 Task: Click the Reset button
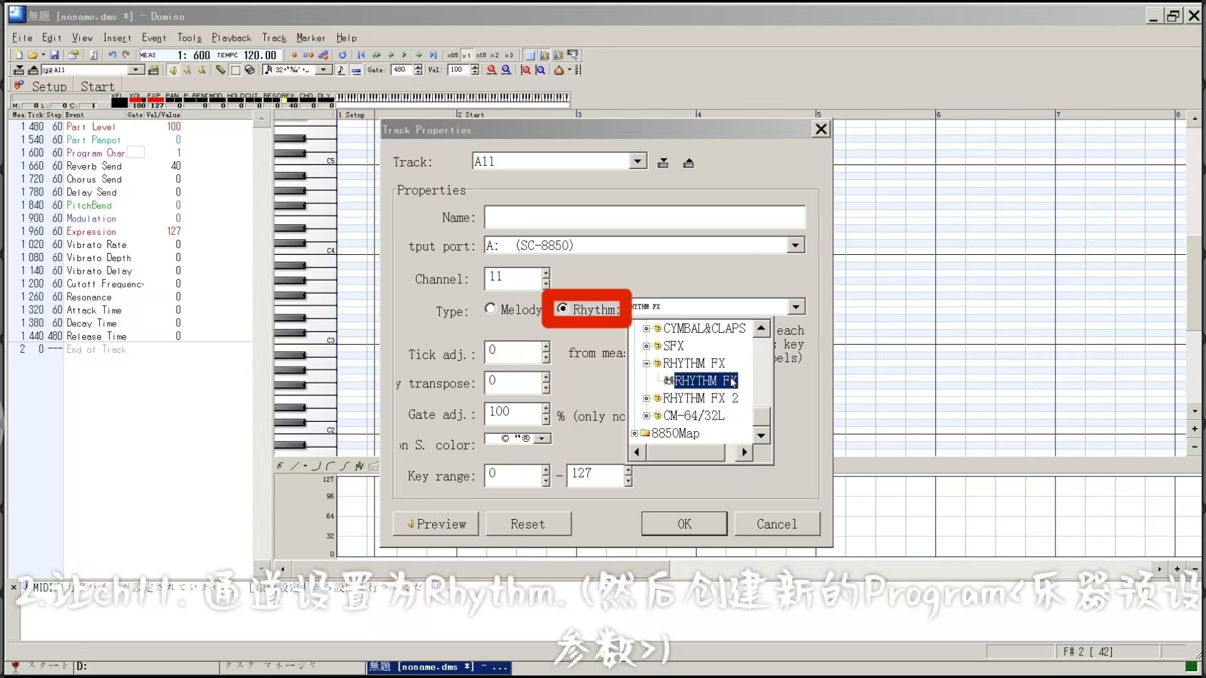(x=528, y=524)
